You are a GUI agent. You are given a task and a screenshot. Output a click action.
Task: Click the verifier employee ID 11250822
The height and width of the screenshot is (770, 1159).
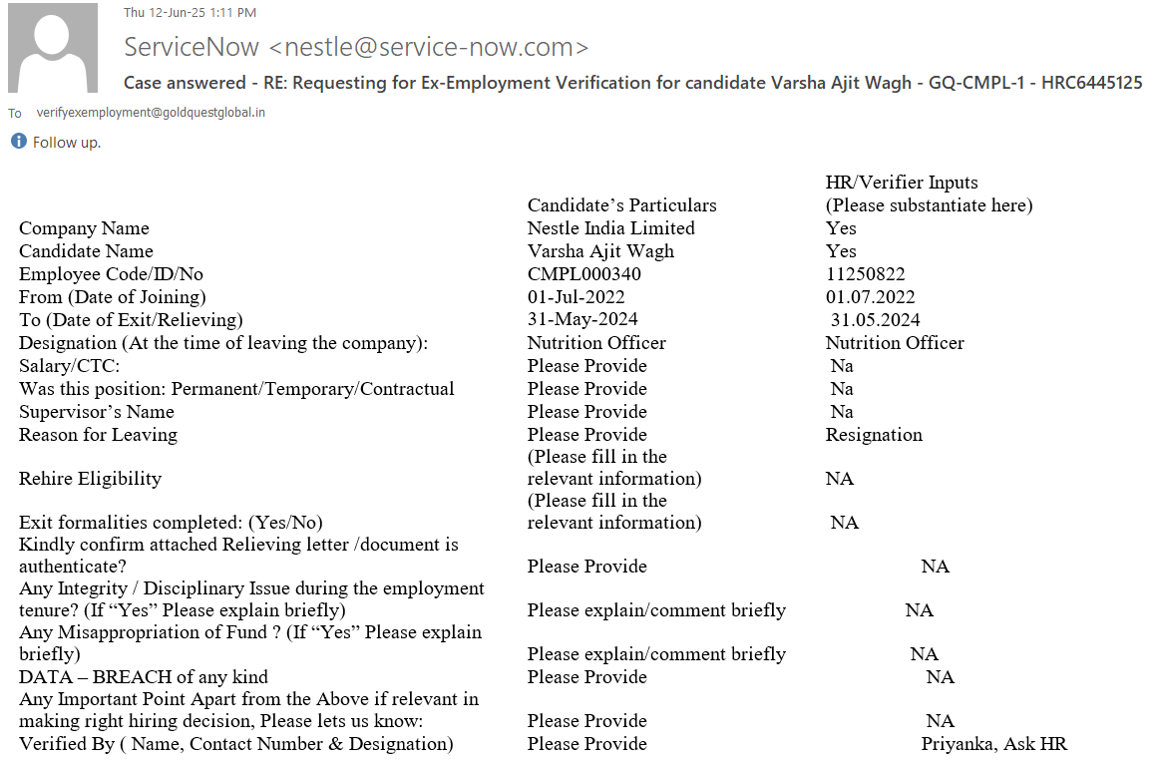(865, 274)
